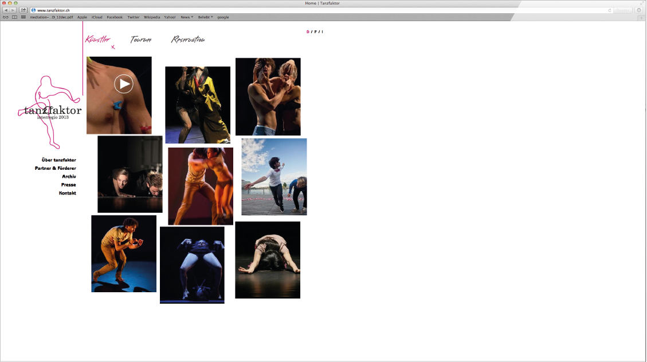Switch language to Italian (I)
Screen dimensions: 647x362
[322, 31]
